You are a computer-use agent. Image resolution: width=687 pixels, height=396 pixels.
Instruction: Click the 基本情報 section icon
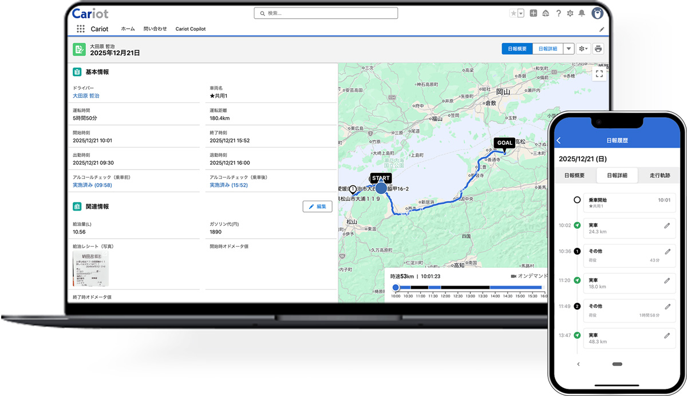[77, 72]
